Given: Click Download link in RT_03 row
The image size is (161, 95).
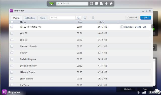Looking at the screenshot, I should pos(129,27).
